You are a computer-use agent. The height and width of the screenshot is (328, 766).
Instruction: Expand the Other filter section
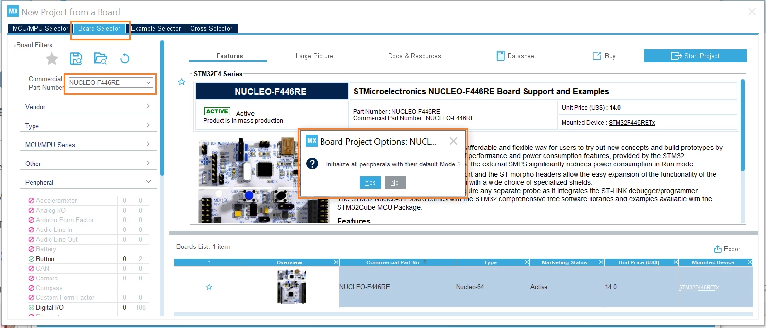click(x=88, y=164)
